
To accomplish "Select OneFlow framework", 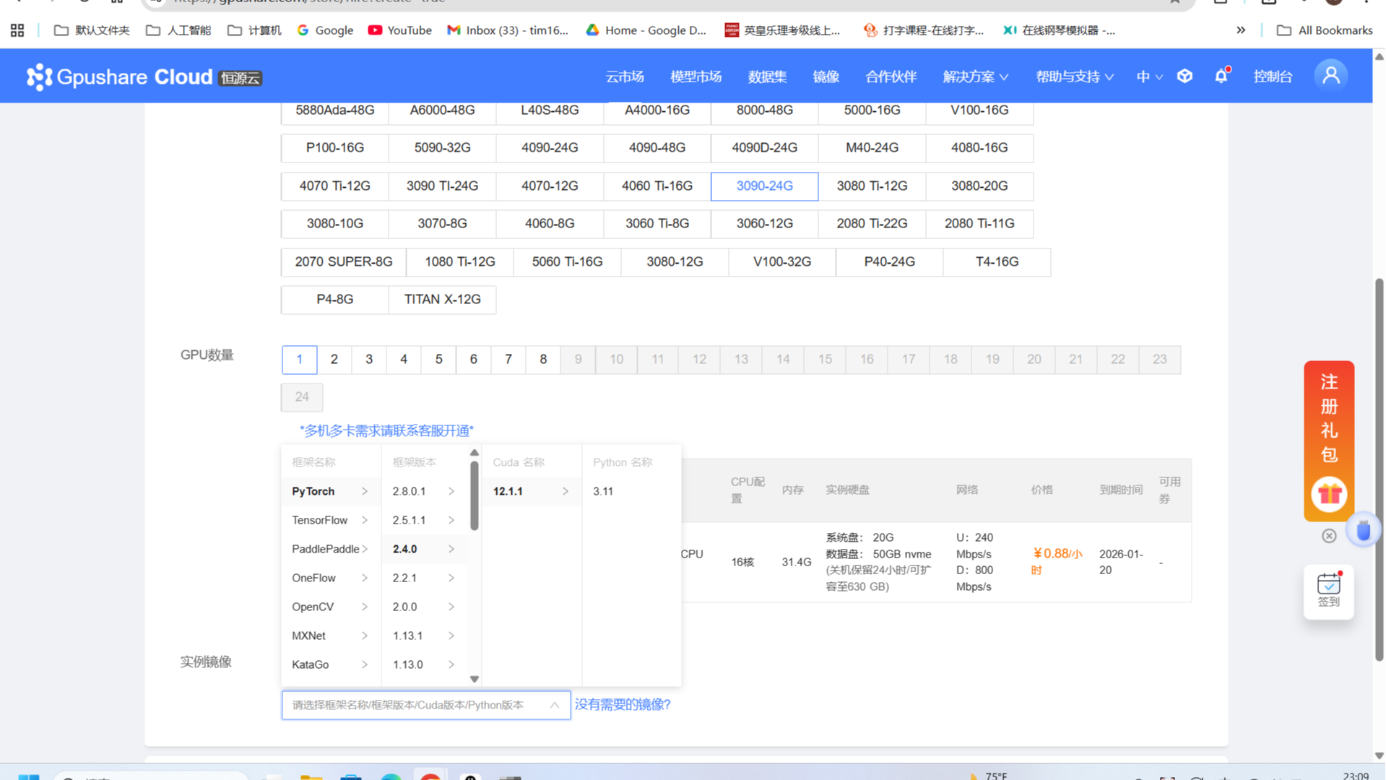I will coord(330,578).
